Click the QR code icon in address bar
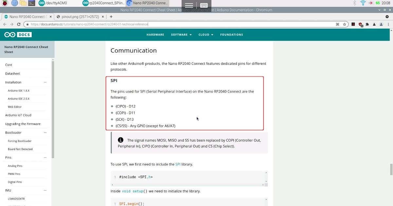The height and width of the screenshot is (206, 393). [x=337, y=24]
